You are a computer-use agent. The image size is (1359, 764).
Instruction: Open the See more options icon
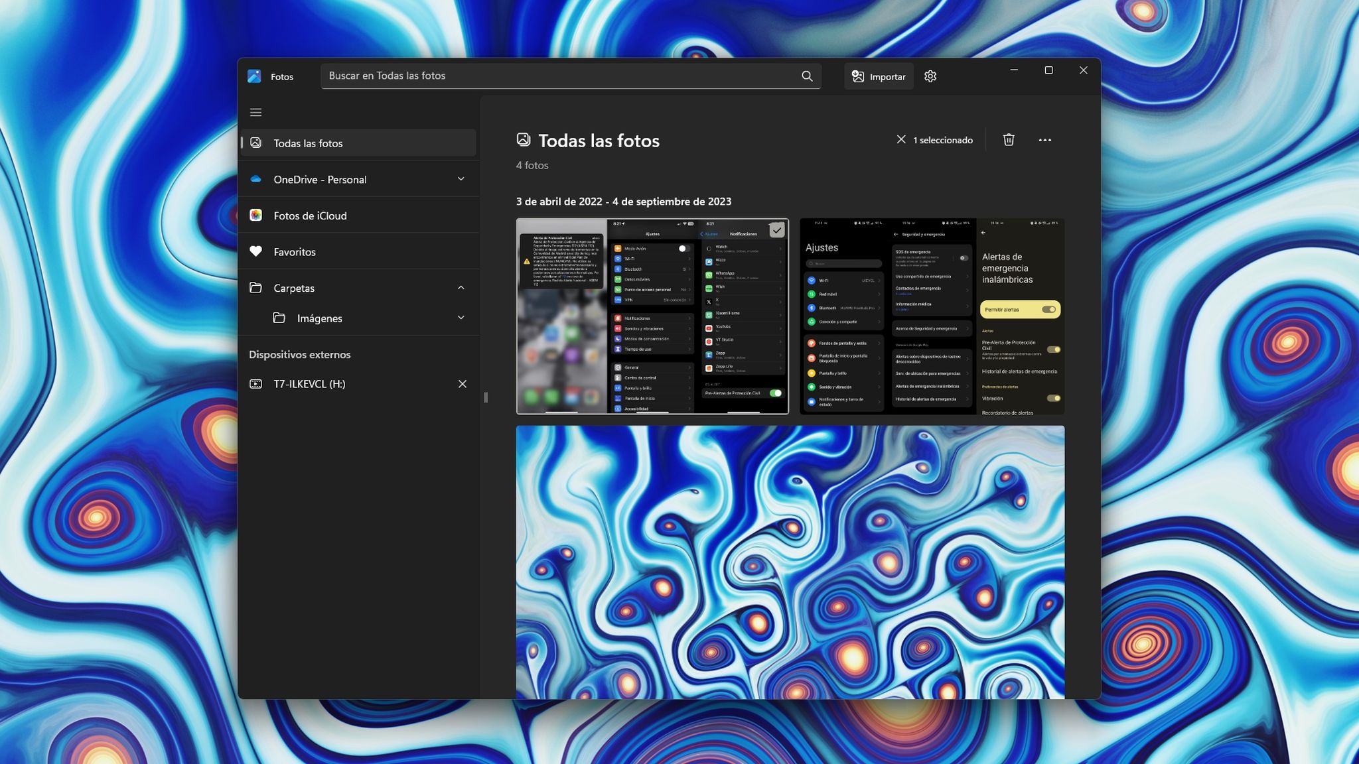[1045, 140]
